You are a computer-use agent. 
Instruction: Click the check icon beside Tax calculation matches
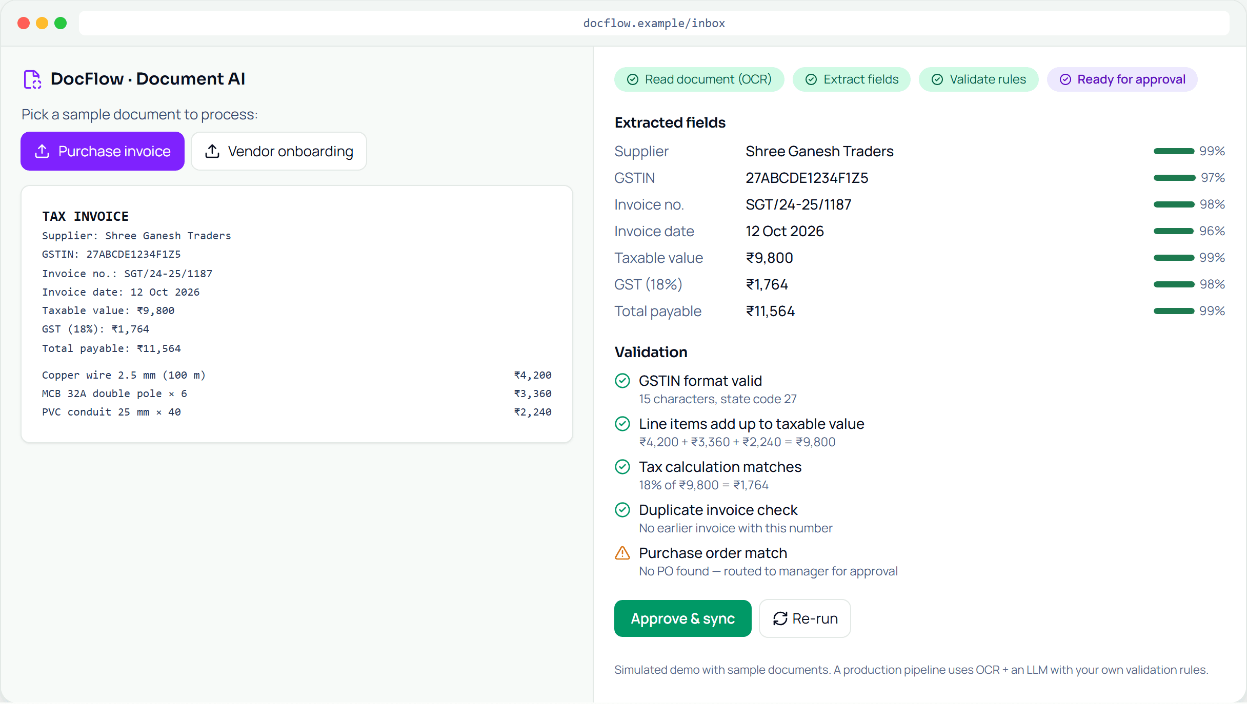click(622, 467)
